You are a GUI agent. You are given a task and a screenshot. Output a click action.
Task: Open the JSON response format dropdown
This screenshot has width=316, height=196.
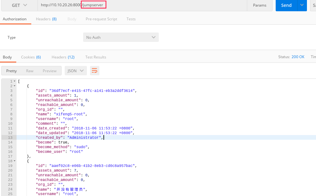(x=75, y=71)
